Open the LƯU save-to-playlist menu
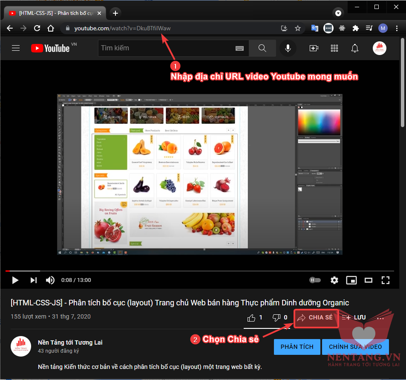This screenshot has height=380, width=406. (x=354, y=318)
